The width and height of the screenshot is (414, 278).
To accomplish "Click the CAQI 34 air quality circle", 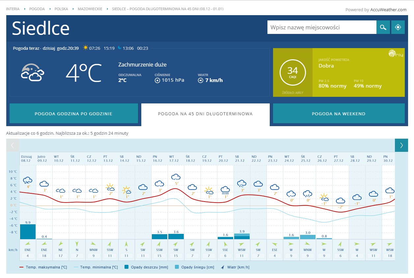I will (292, 72).
